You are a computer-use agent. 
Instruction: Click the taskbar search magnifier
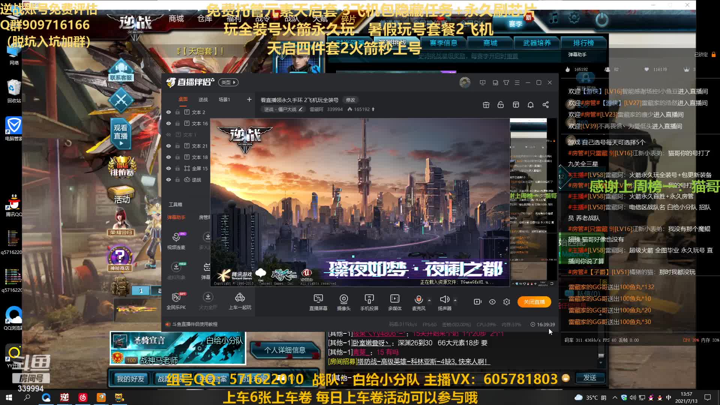[x=27, y=397]
